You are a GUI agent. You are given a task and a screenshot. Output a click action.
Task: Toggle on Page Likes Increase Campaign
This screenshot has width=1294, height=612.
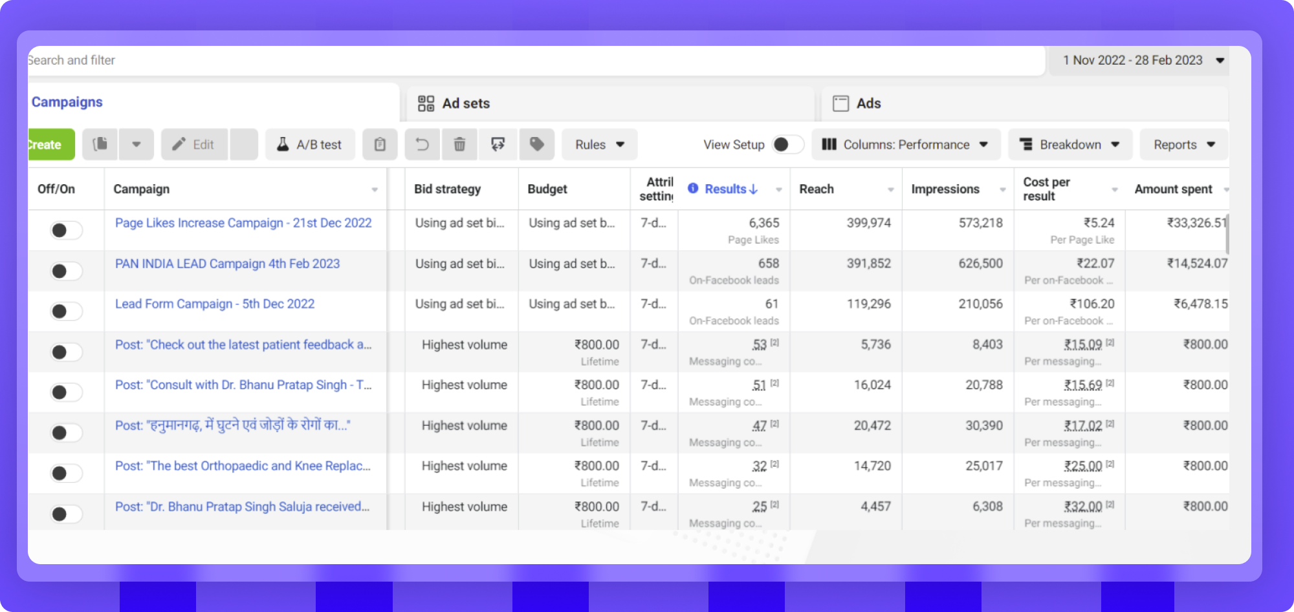point(66,230)
